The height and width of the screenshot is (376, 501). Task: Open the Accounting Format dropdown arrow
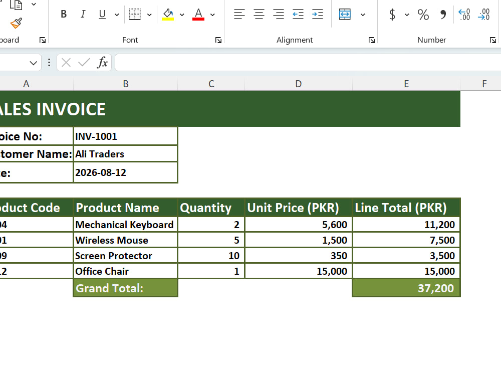click(407, 15)
